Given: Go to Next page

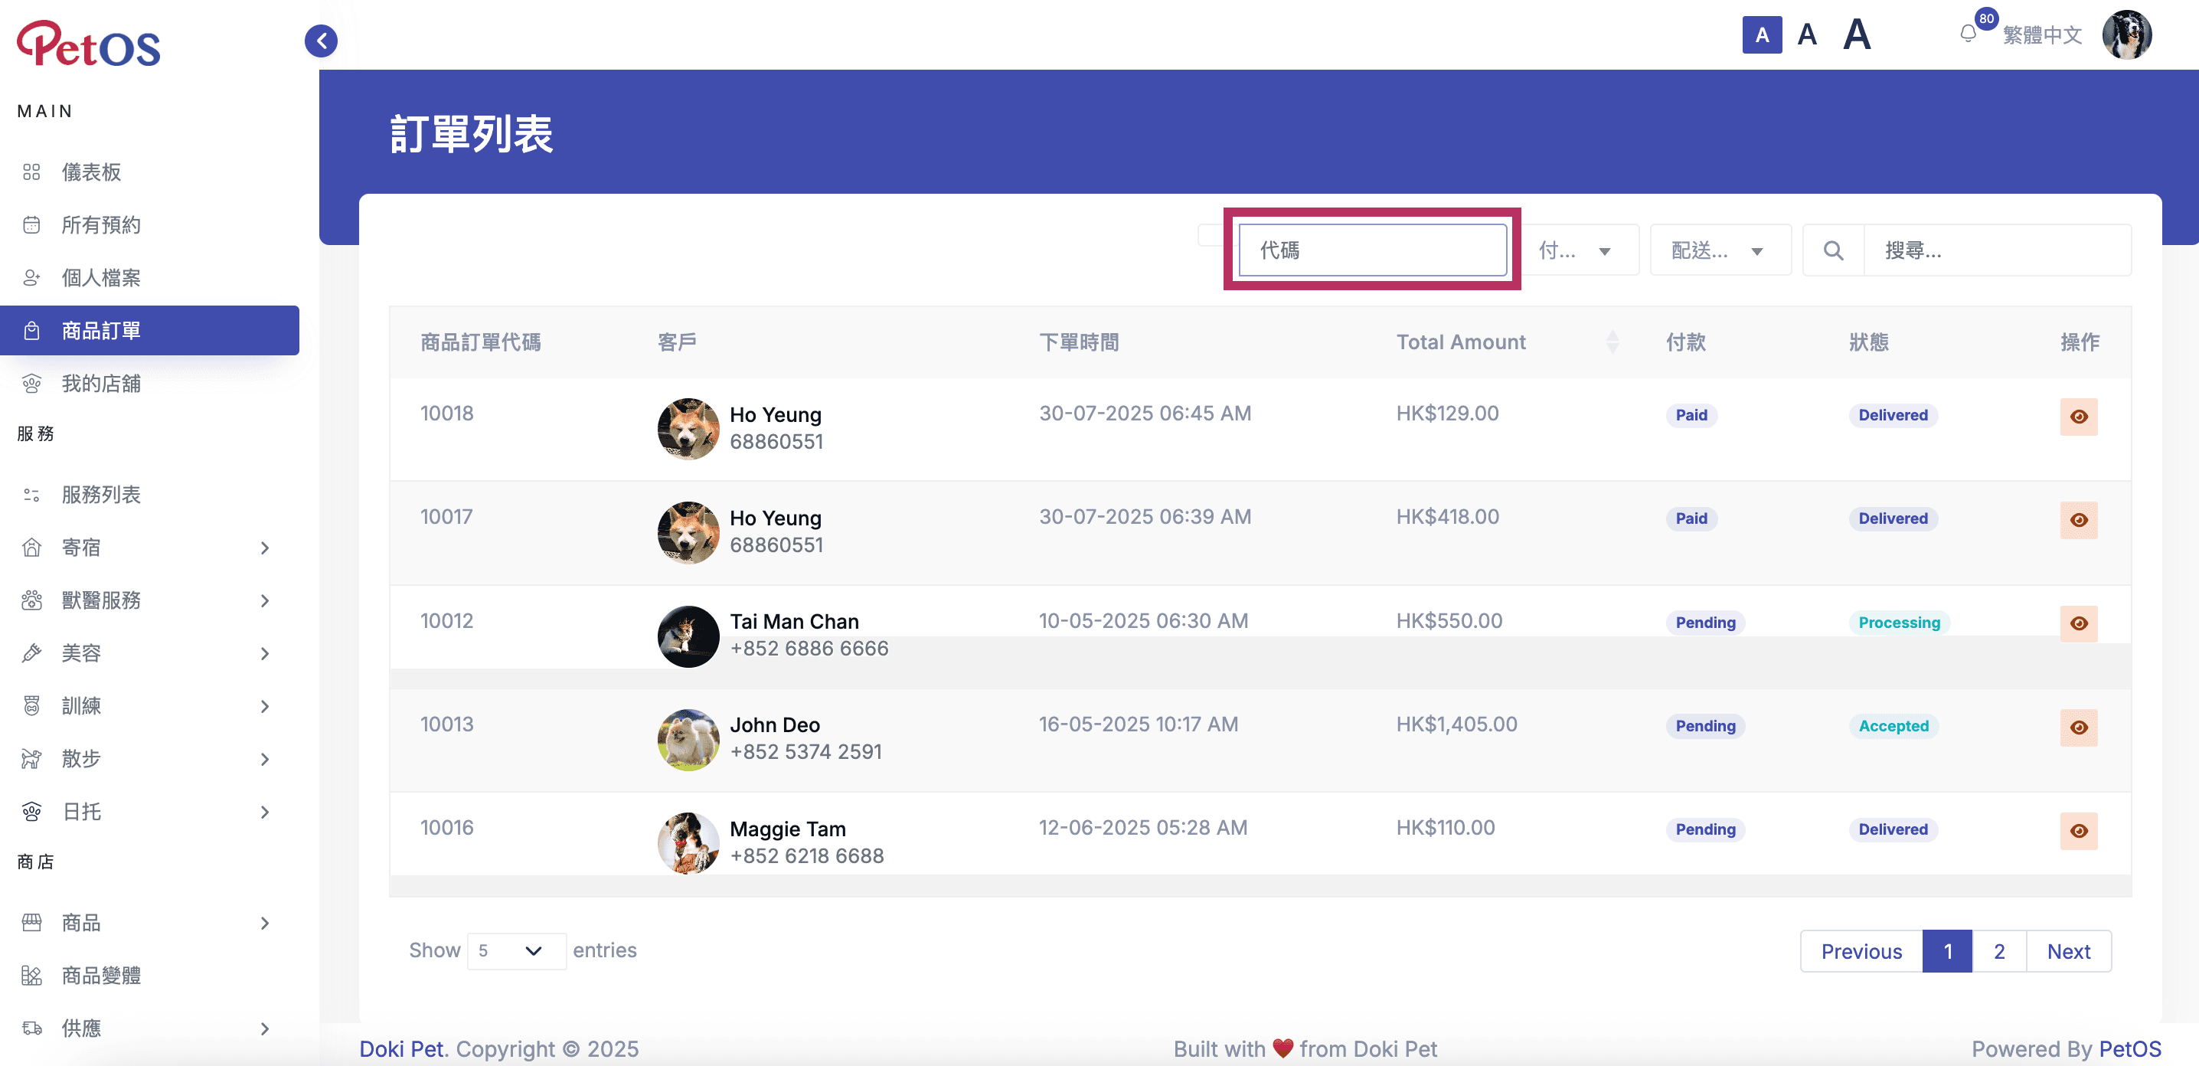Looking at the screenshot, I should click(2068, 951).
